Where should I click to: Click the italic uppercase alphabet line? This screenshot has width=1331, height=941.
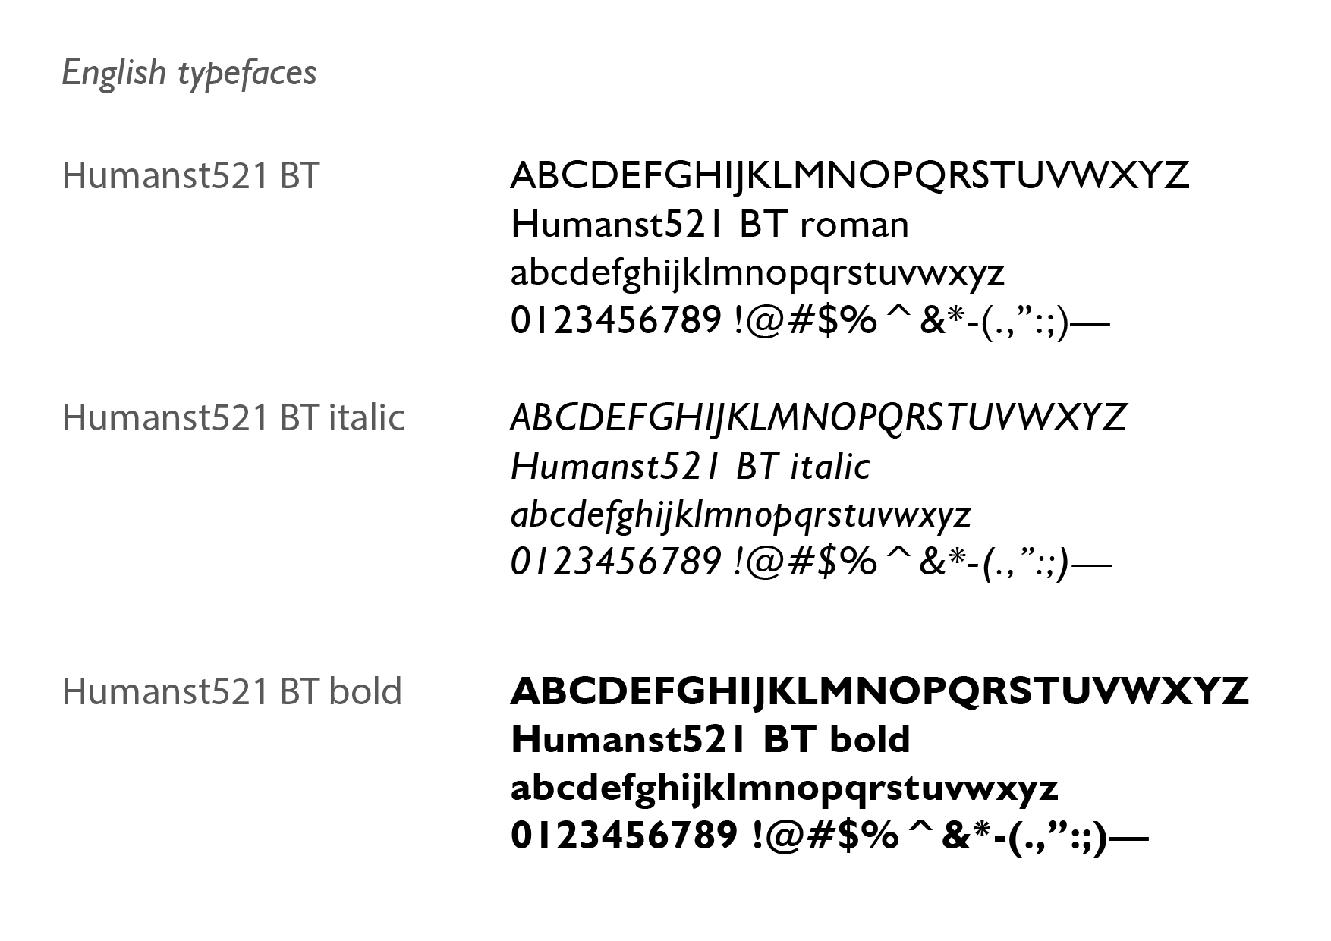coord(818,418)
